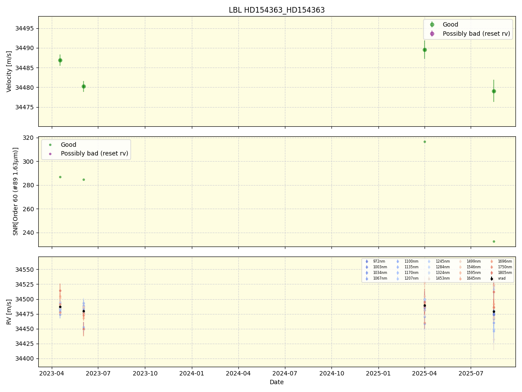Image resolution: width=522 pixels, height=392 pixels.
Task: Click the 2025-01 date tick label
Action: click(x=378, y=374)
